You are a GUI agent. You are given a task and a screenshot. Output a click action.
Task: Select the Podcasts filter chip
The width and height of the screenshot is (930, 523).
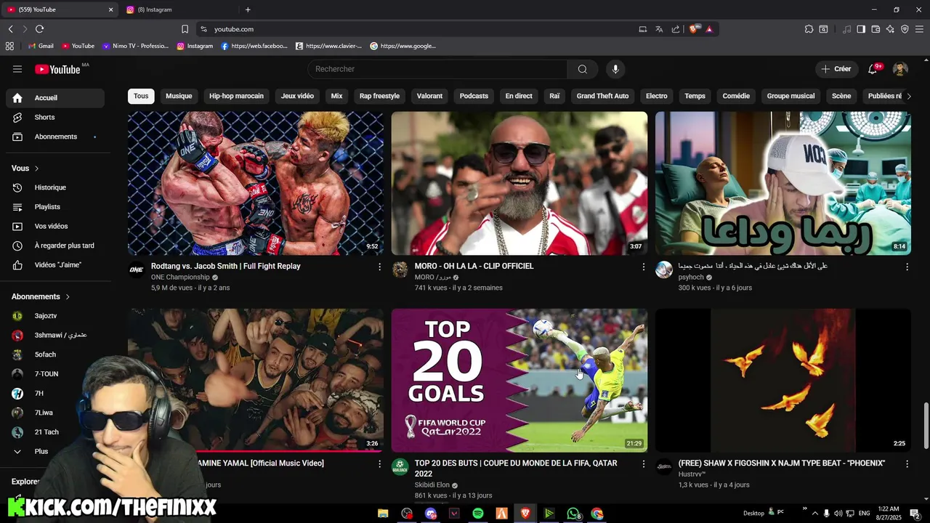474,96
